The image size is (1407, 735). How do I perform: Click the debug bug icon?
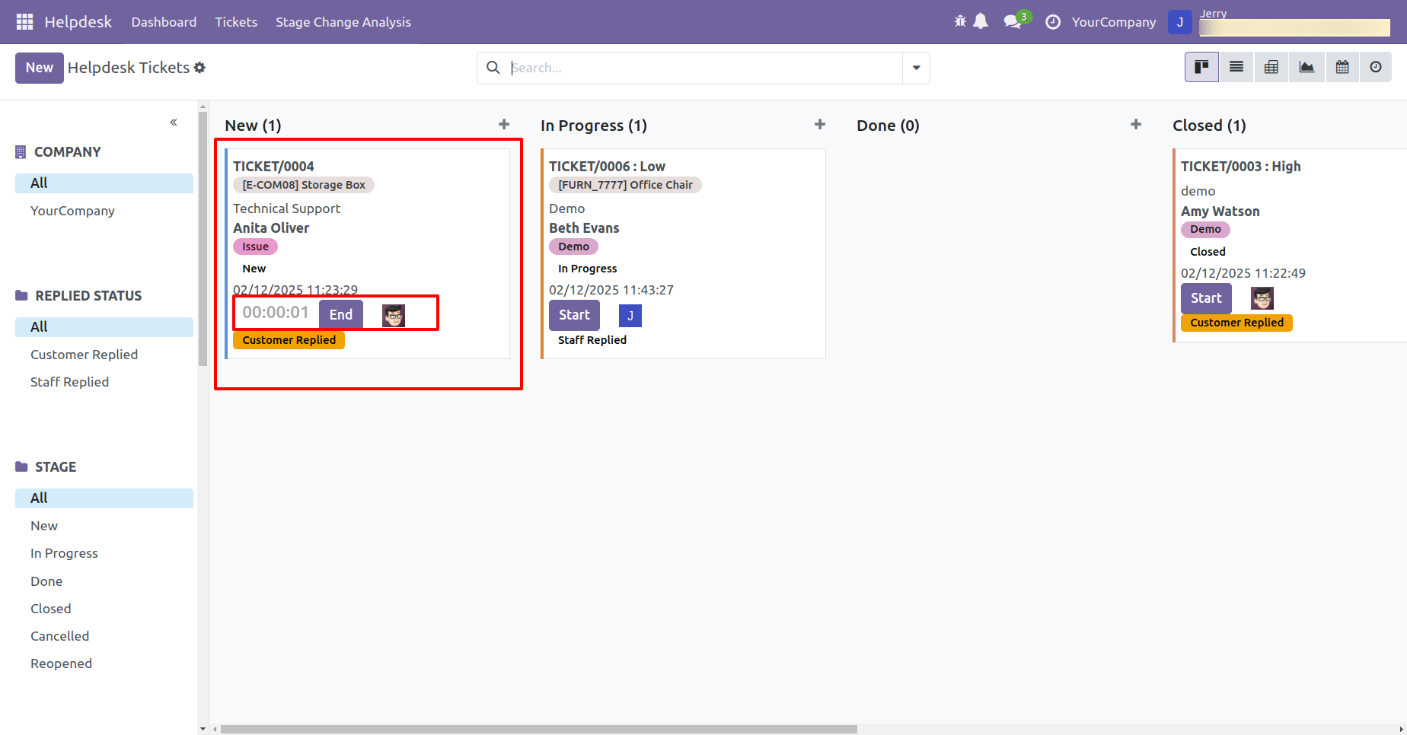960,21
